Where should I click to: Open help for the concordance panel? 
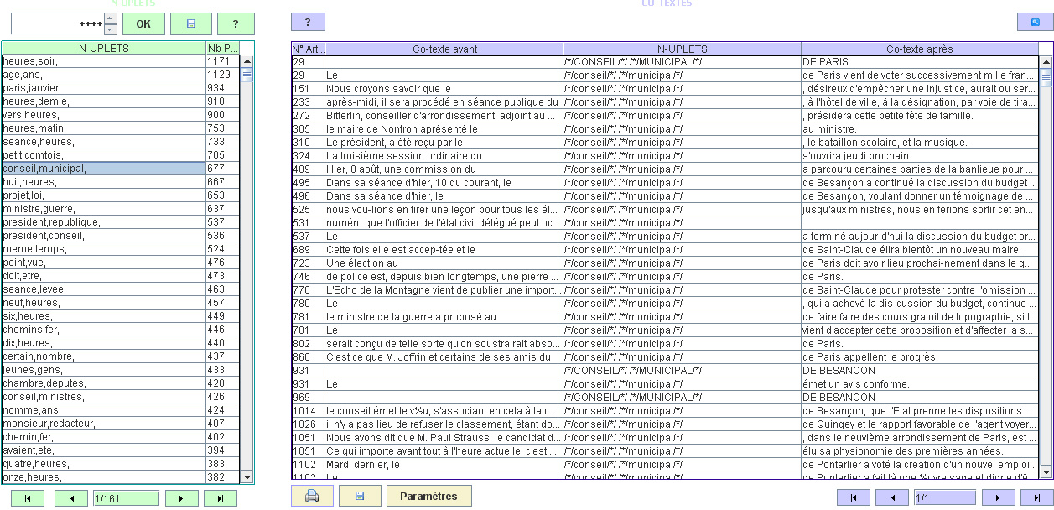coord(308,22)
